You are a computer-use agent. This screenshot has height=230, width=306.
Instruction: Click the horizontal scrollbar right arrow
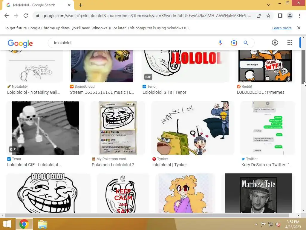(x=299, y=216)
